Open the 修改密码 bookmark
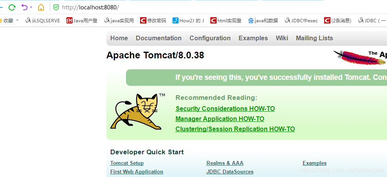The width and height of the screenshot is (387, 177). pos(153,21)
